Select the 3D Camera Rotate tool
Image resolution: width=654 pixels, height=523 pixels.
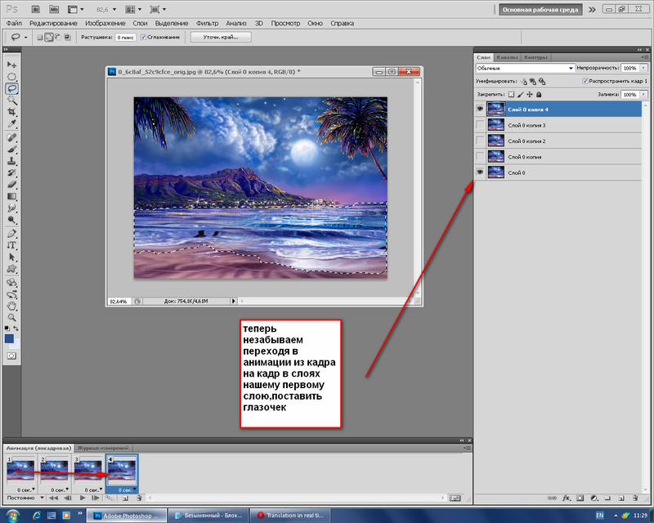point(11,294)
